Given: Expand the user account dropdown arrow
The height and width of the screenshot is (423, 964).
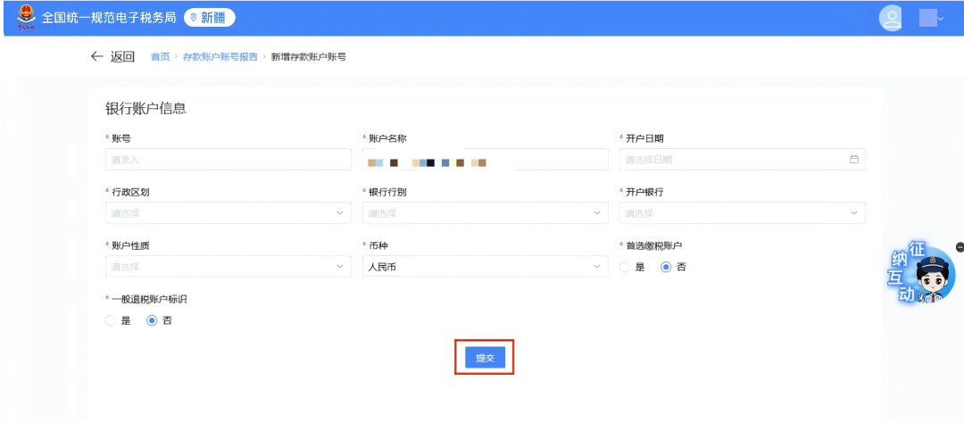Looking at the screenshot, I should coord(940,19).
